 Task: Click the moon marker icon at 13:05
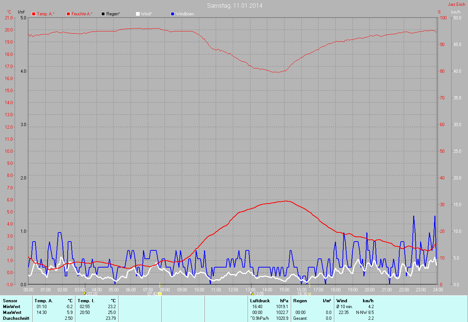click(252, 293)
